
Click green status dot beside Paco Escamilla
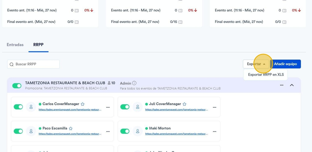[40, 128]
